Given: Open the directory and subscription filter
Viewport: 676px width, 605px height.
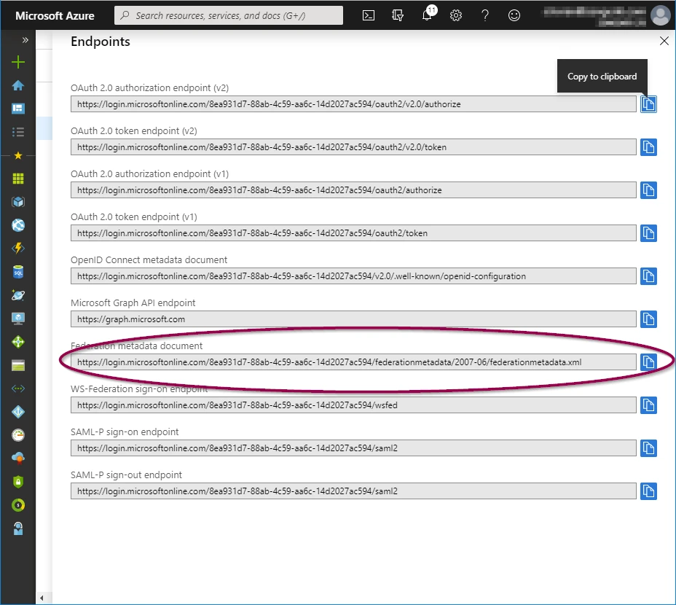Looking at the screenshot, I should 398,15.
